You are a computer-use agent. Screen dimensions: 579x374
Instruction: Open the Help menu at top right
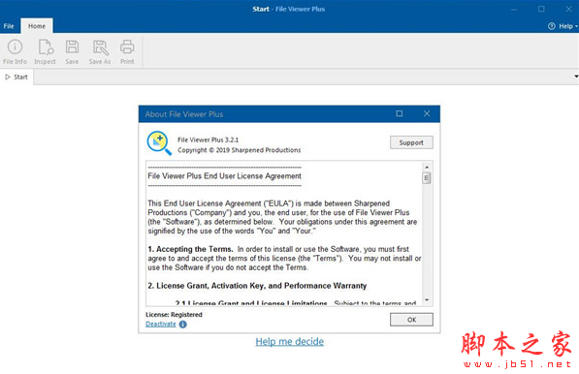563,26
